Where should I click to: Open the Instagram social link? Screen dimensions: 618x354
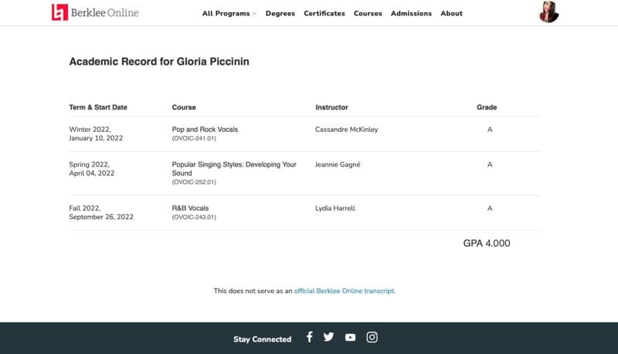(372, 337)
